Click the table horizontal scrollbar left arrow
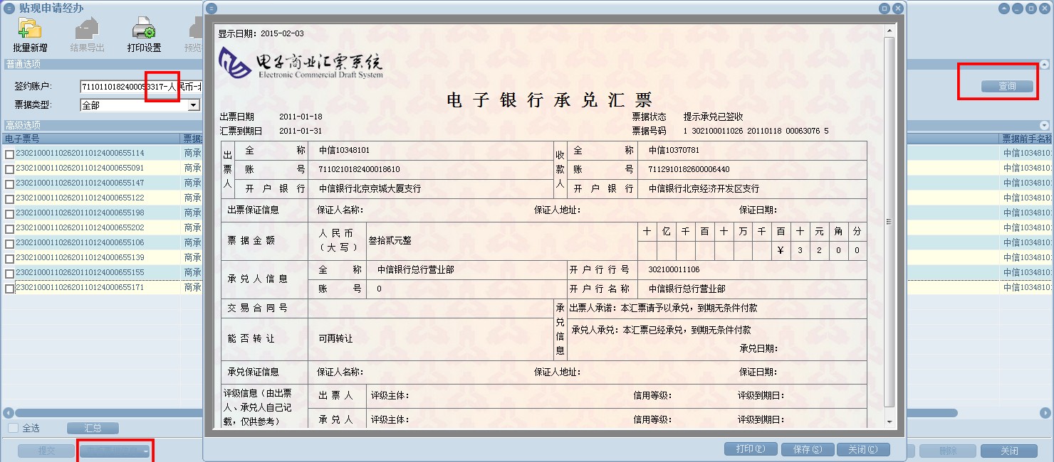The height and width of the screenshot is (462, 1054). [x=8, y=412]
